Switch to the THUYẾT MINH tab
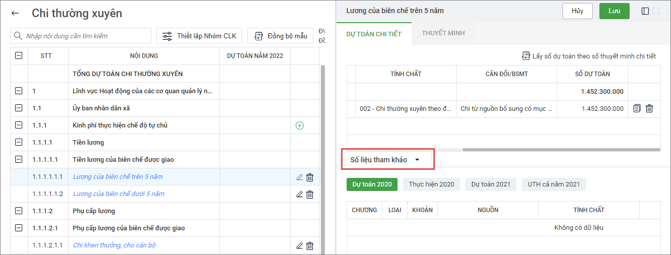This screenshot has width=671, height=255. [x=443, y=34]
